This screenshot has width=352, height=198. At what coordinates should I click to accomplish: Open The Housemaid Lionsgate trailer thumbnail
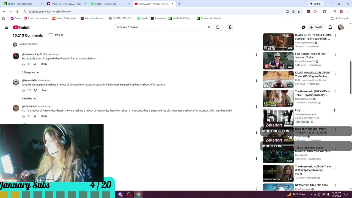point(278,98)
